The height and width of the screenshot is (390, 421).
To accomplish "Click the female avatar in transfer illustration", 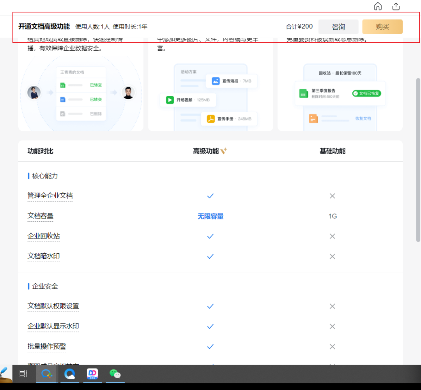I will click(x=34, y=93).
